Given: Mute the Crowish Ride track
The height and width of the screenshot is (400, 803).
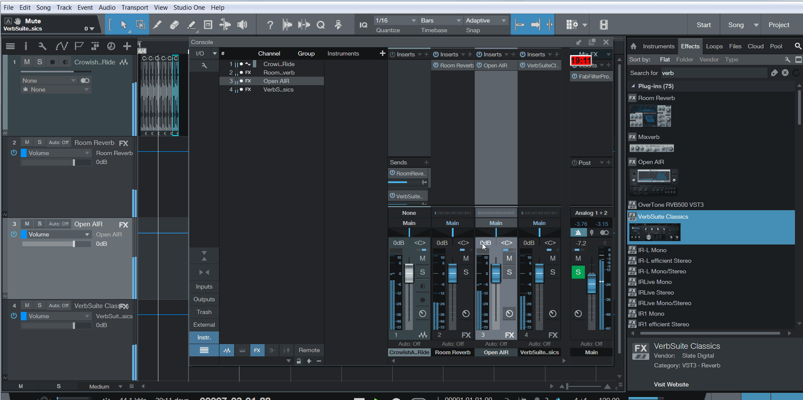Looking at the screenshot, I should [x=27, y=62].
